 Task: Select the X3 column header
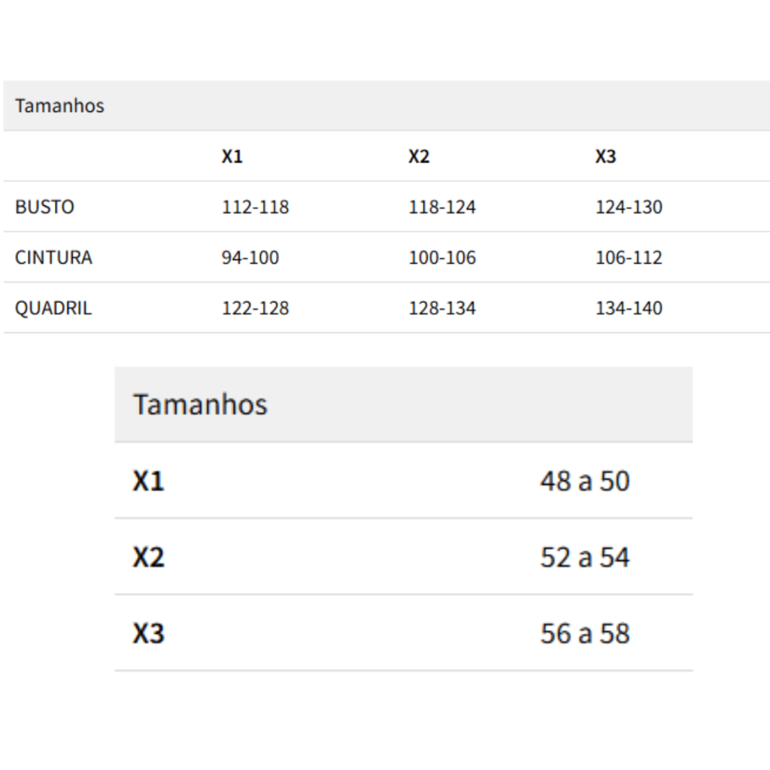coord(605,156)
